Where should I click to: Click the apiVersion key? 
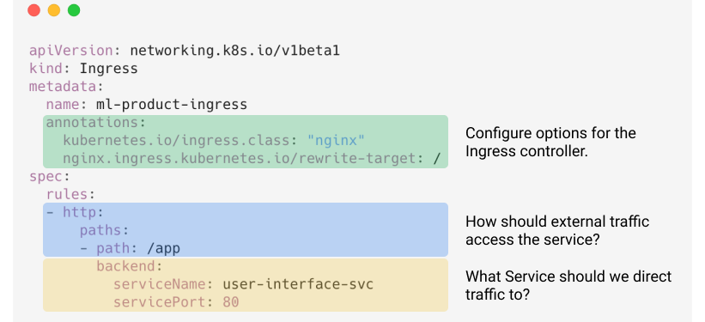coord(71,51)
